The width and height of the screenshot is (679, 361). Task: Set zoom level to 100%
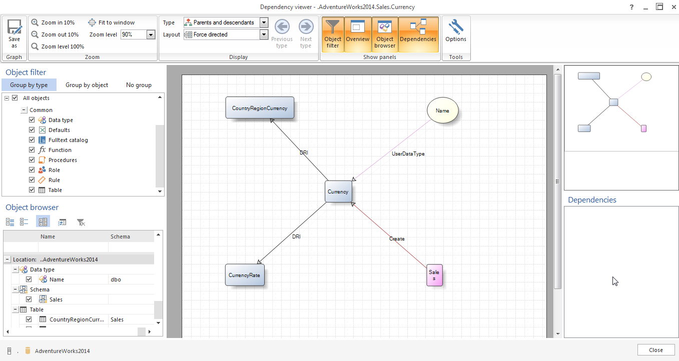tap(58, 46)
